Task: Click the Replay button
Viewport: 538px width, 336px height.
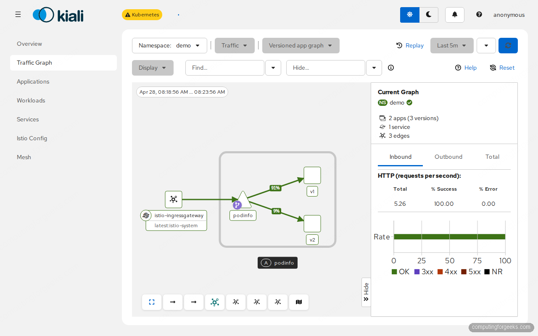Action: [x=410, y=45]
